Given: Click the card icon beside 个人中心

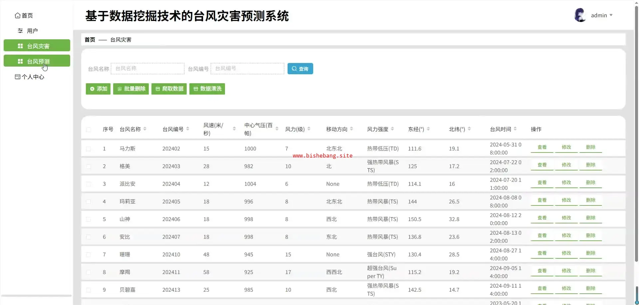Looking at the screenshot, I should tap(18, 77).
